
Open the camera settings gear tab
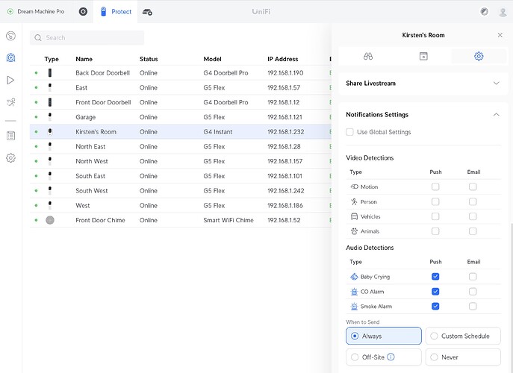pyautogui.click(x=479, y=56)
